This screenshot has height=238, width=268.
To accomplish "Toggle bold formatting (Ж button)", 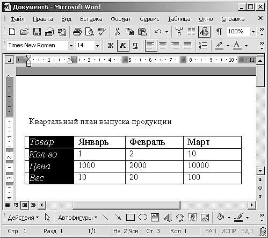I will 111,46.
